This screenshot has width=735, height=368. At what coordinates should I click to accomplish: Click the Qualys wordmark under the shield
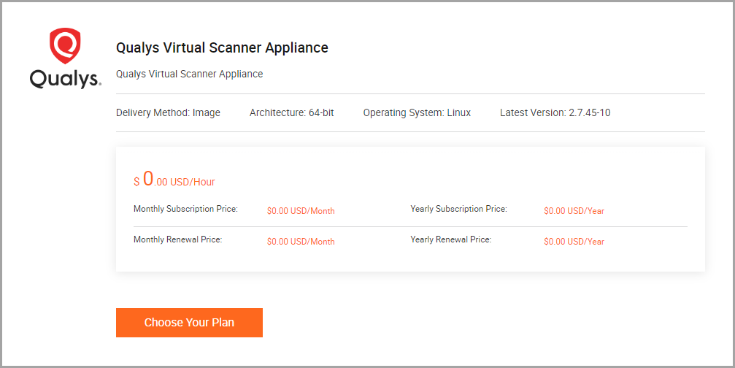[64, 79]
